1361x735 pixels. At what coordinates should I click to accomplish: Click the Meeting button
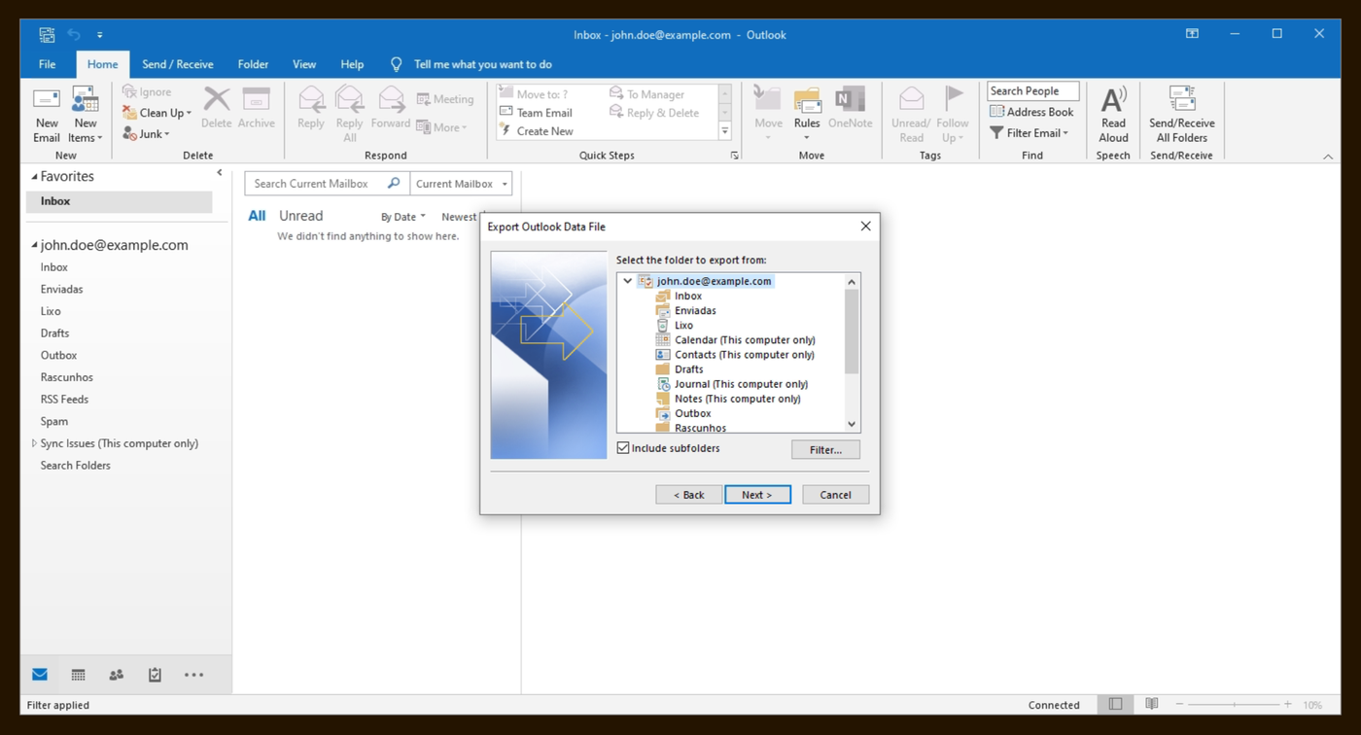445,99
